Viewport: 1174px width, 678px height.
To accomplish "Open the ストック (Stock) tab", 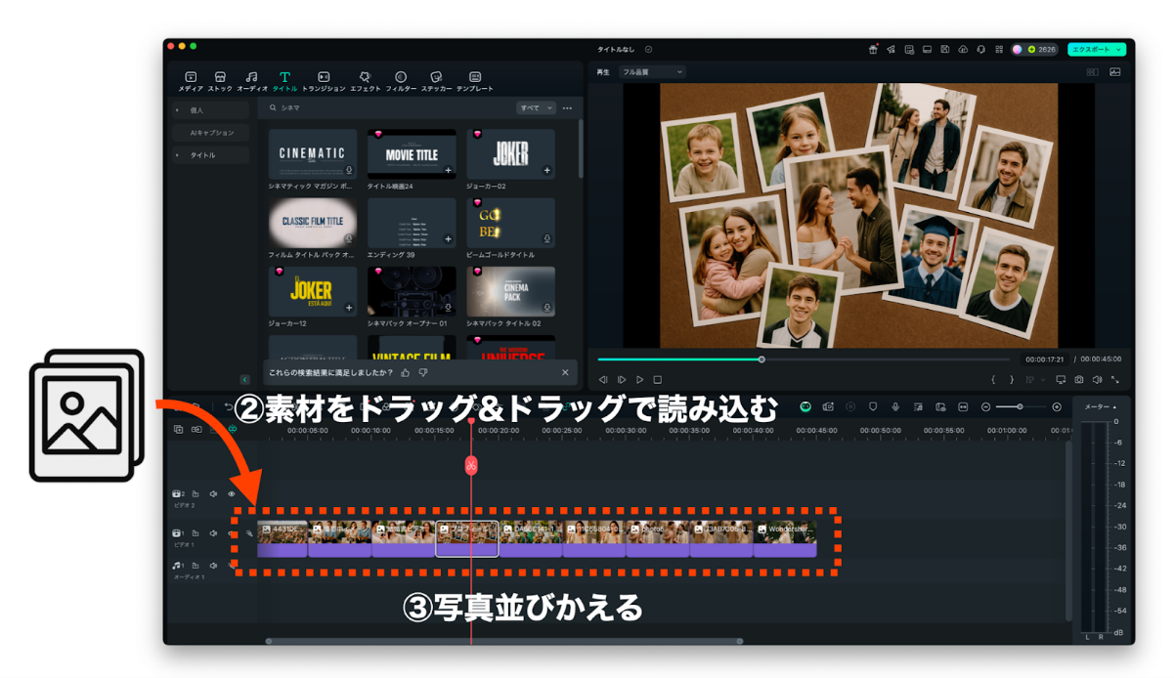I will click(x=220, y=81).
